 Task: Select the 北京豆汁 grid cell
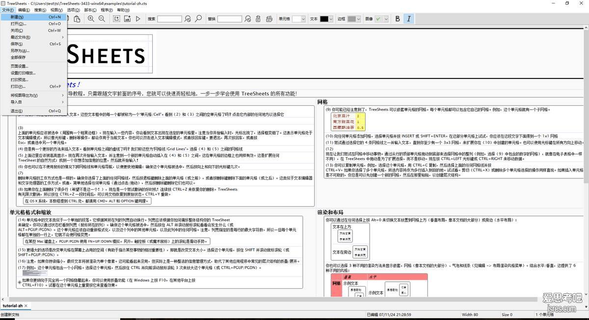[343, 116]
